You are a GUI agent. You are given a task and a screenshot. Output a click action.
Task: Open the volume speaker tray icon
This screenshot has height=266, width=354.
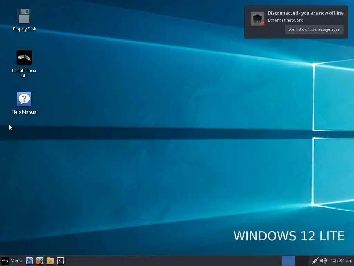tap(324, 261)
